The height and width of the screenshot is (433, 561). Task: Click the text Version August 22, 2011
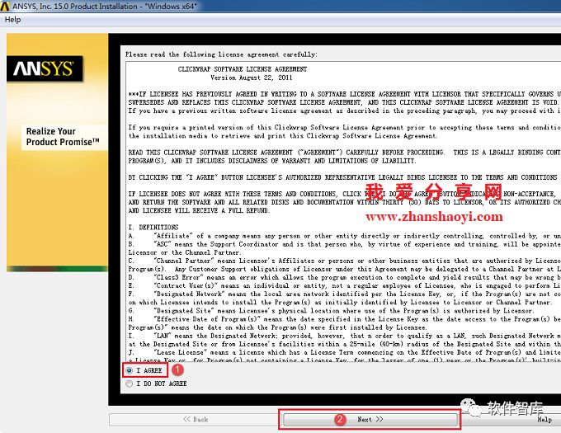(x=251, y=78)
